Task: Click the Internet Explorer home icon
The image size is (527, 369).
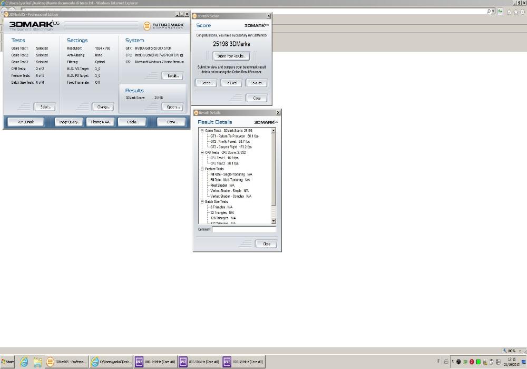Action: point(509,12)
